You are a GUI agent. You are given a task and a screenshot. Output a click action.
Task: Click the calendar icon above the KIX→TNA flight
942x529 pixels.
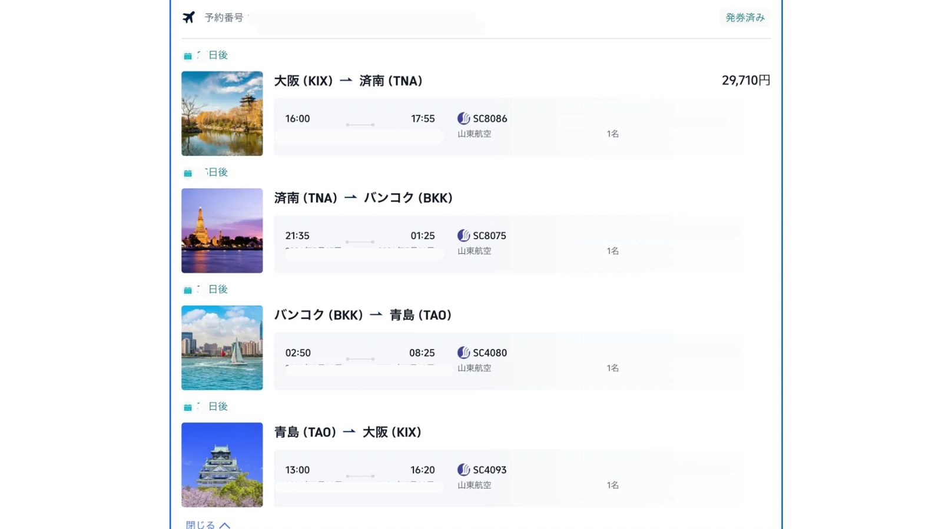(187, 55)
